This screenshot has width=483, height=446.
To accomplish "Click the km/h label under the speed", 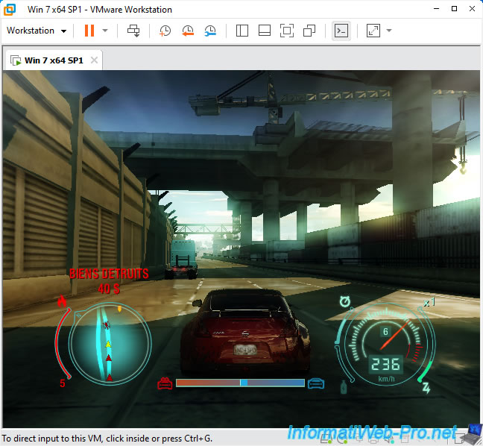I will pyautogui.click(x=386, y=379).
